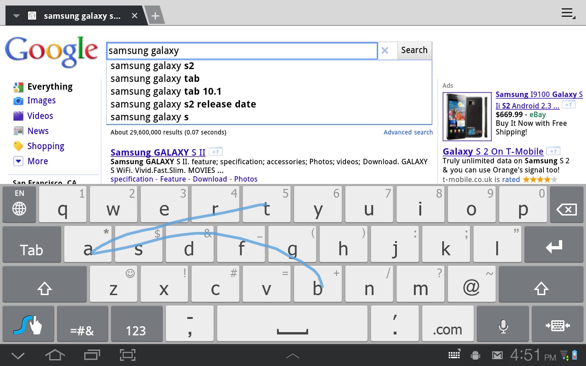Image resolution: width=586 pixels, height=366 pixels.
Task: Click the rated link under T-Mobile ad
Action: pos(511,180)
